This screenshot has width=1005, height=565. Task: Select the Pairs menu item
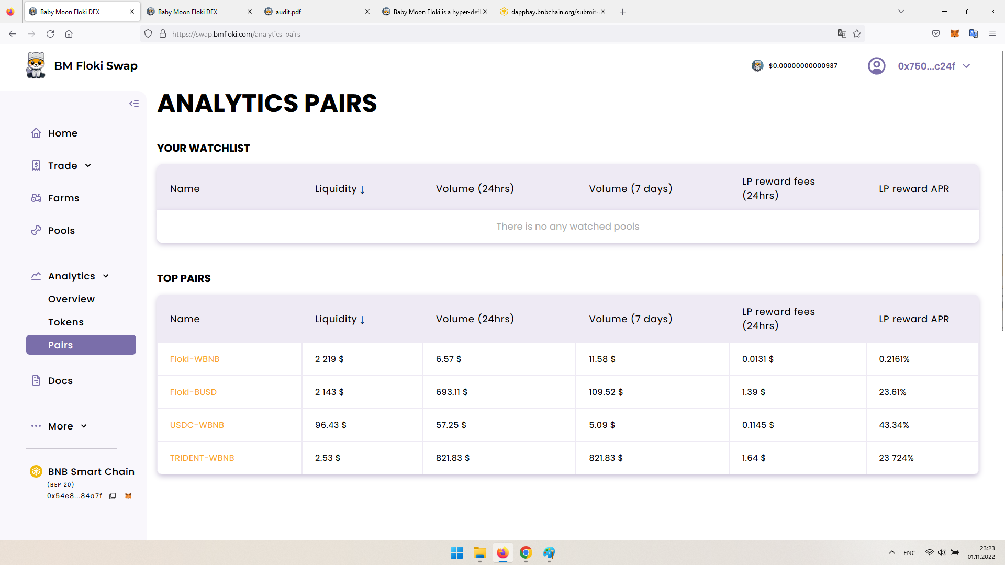(x=81, y=345)
